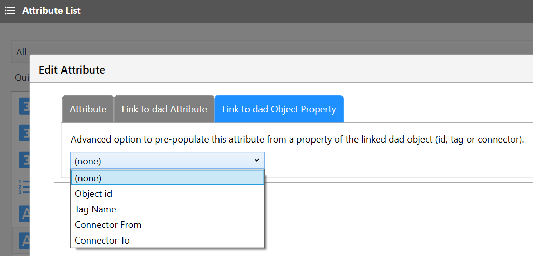This screenshot has width=533, height=256.
Task: Click the partially hidden Qui… label
Action: click(22, 78)
